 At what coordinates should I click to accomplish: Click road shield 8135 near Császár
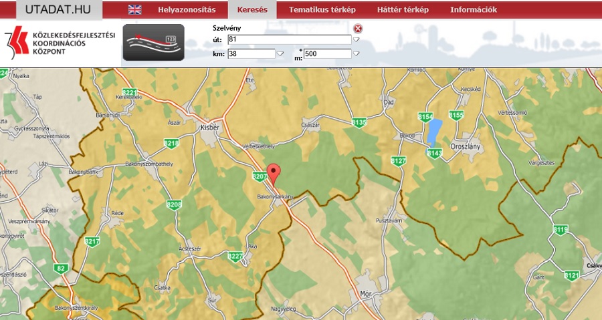359,122
